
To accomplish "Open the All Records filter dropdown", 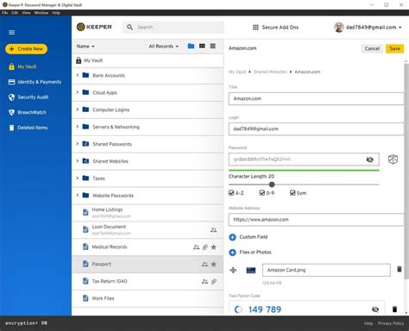I will (164, 47).
